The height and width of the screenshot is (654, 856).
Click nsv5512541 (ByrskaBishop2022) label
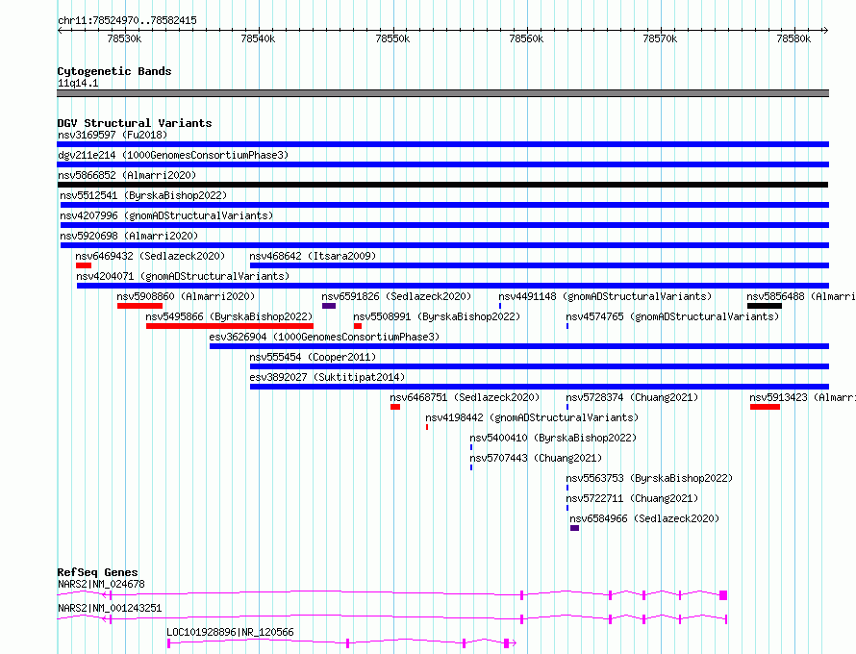coord(143,195)
